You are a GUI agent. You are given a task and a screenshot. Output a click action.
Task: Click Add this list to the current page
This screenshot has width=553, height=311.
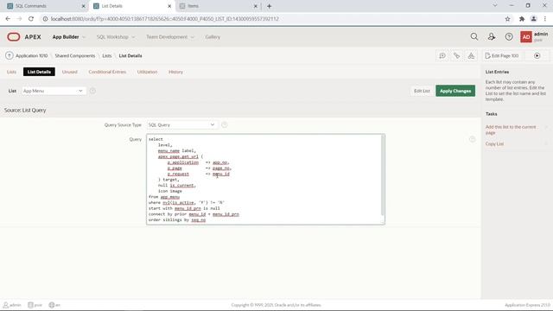click(x=511, y=130)
